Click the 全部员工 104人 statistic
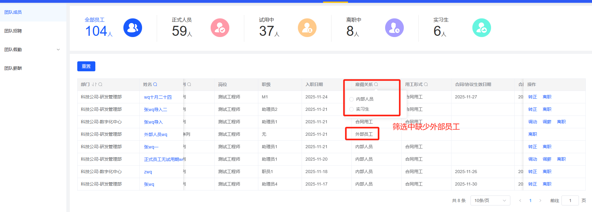The width and height of the screenshot is (592, 212). tap(99, 28)
